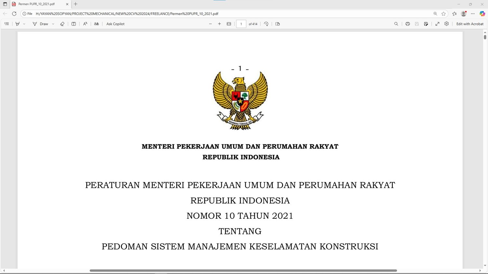
Task: Click the Save icon
Action: [x=417, y=24]
